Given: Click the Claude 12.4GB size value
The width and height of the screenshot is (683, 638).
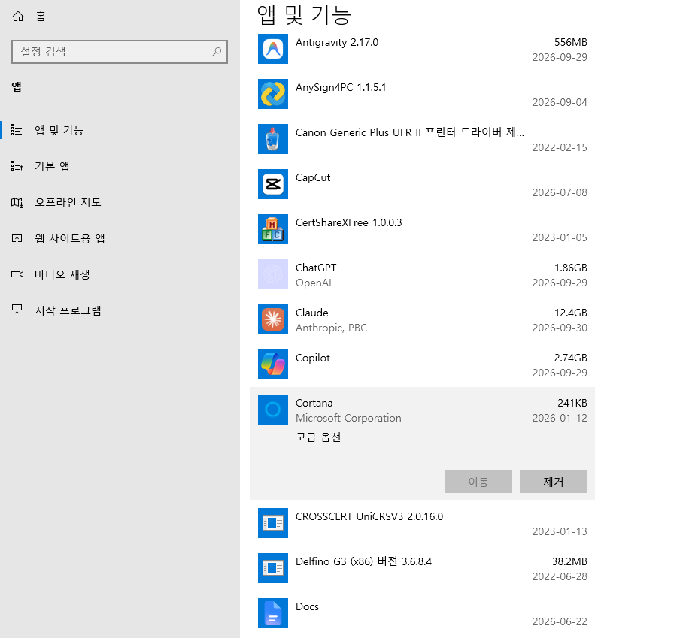Looking at the screenshot, I should [571, 313].
